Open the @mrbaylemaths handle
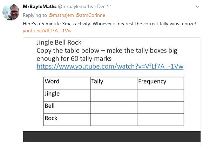This screenshot has height=146, width=203. click(x=75, y=6)
